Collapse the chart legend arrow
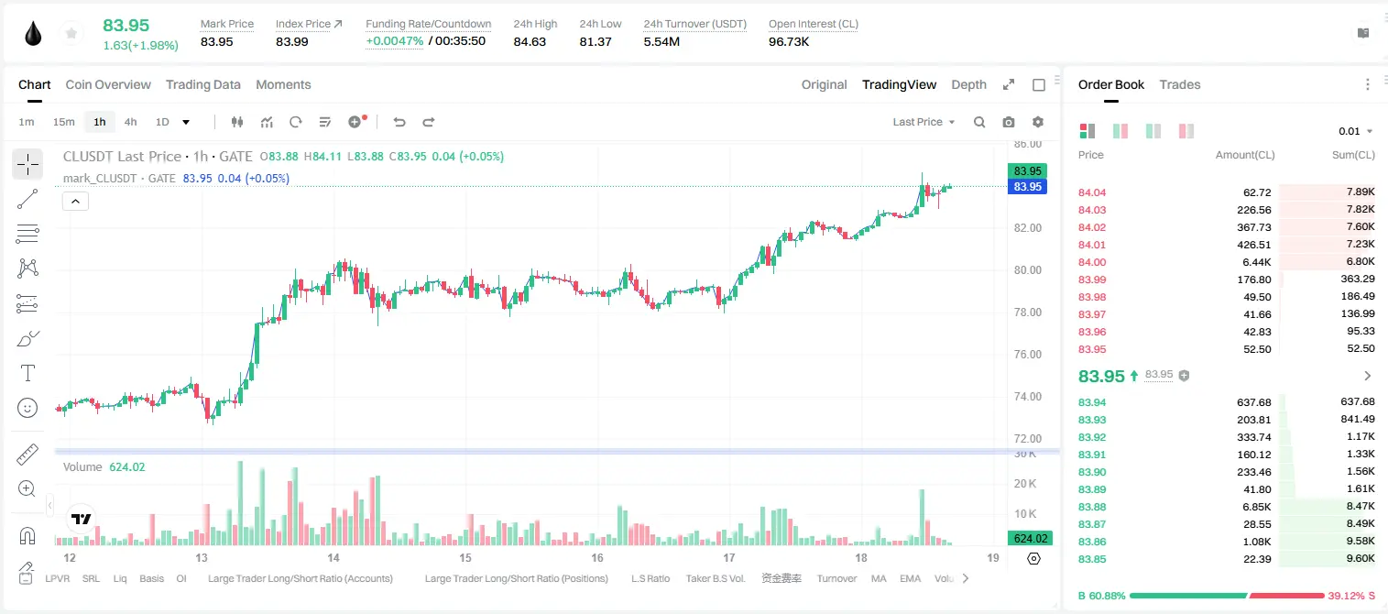 point(75,202)
